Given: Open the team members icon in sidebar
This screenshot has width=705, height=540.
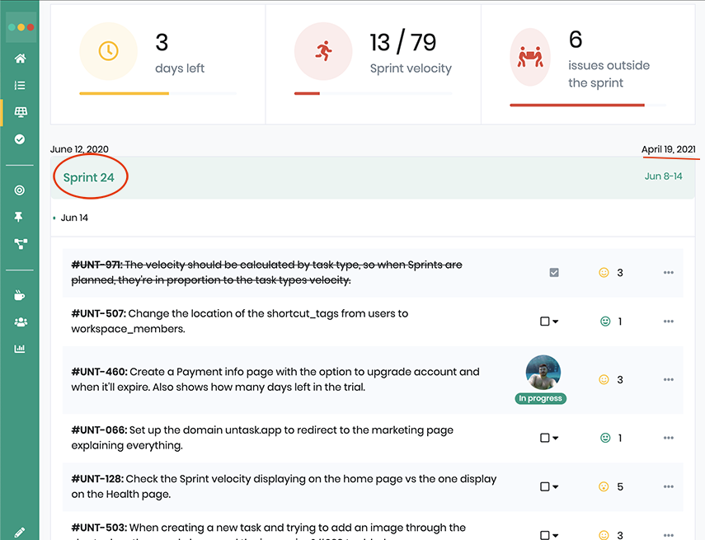Looking at the screenshot, I should (21, 322).
